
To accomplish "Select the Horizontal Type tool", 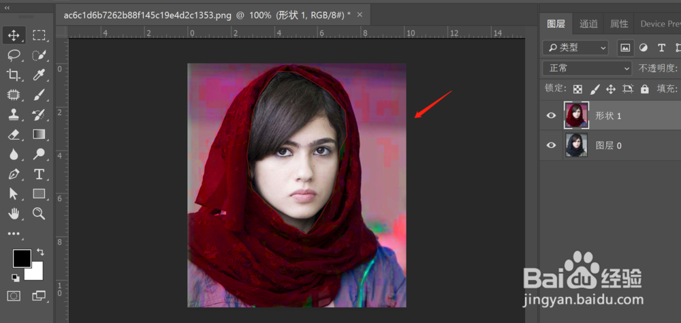I will [39, 174].
